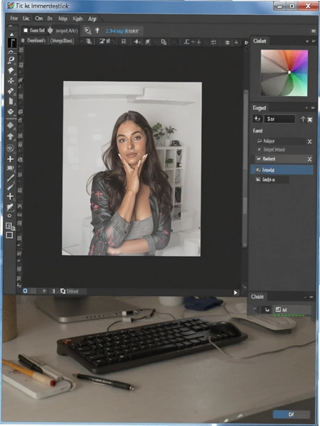This screenshot has height=426, width=320.
Task: Open the first menu in the menu bar
Action: [x=14, y=18]
